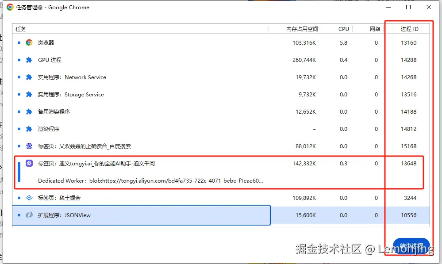
Task: Select the 扩展程序：JSONView row
Action: (x=221, y=215)
